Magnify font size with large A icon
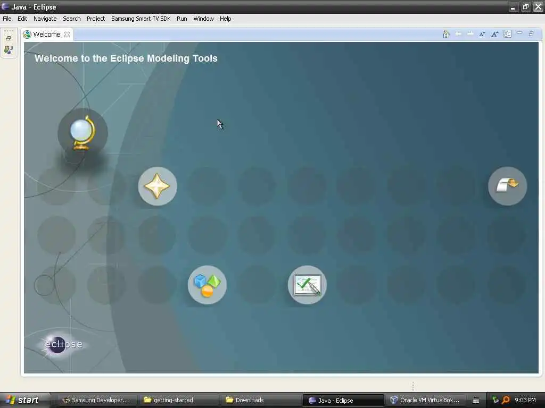This screenshot has width=545, height=408. tap(494, 34)
